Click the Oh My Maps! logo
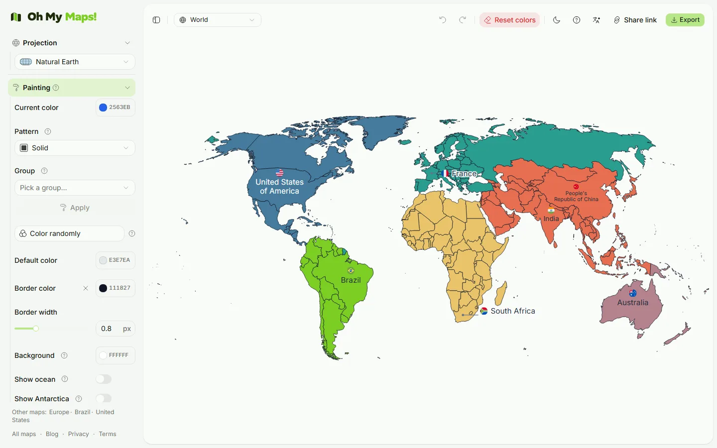717x448 pixels. (54, 17)
